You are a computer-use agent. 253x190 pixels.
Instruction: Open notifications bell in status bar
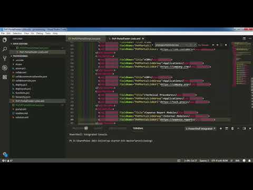pyautogui.click(x=249, y=160)
